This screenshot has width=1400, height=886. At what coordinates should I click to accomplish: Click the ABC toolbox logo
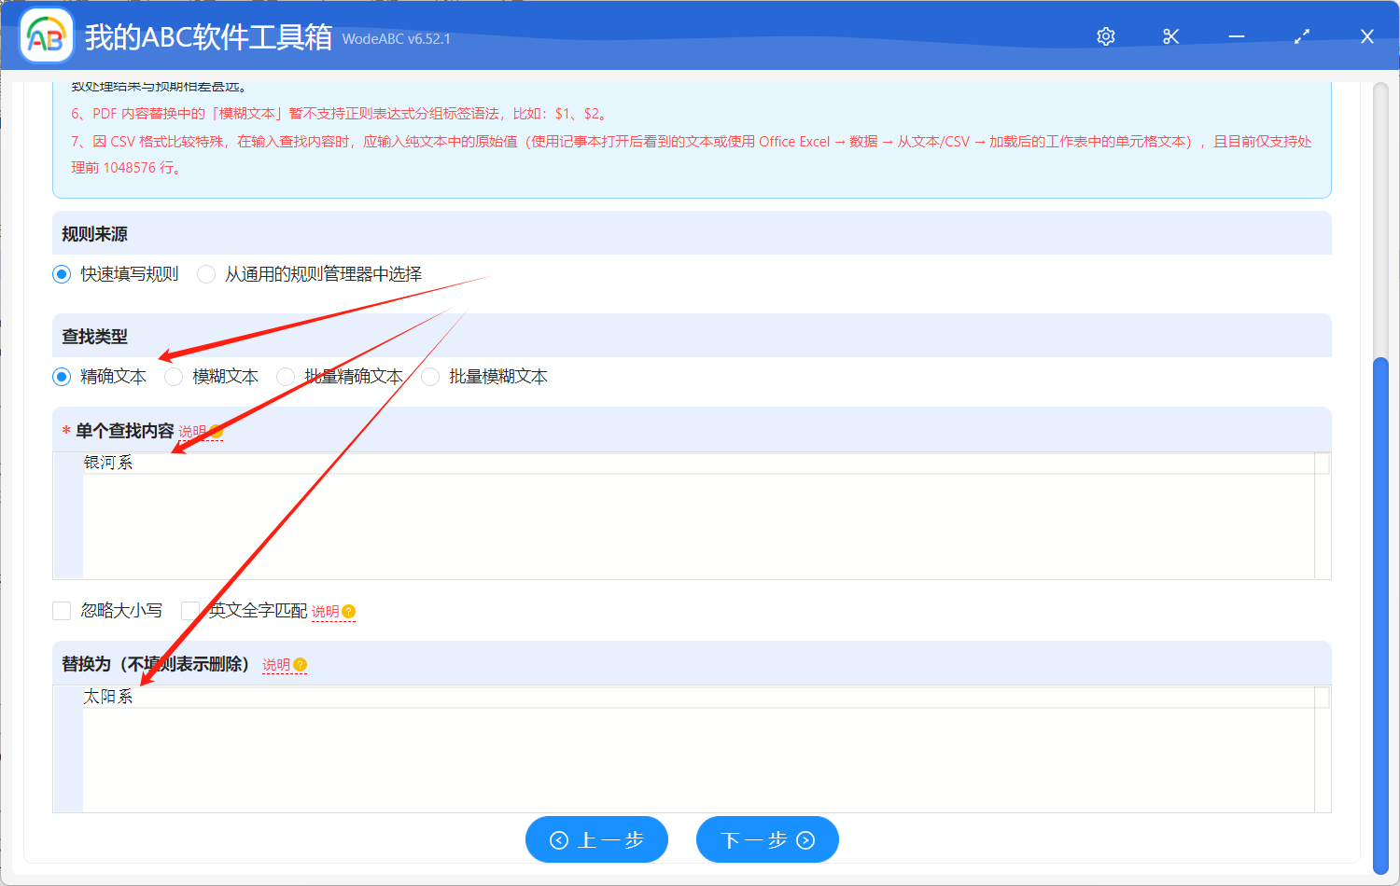coord(46,35)
